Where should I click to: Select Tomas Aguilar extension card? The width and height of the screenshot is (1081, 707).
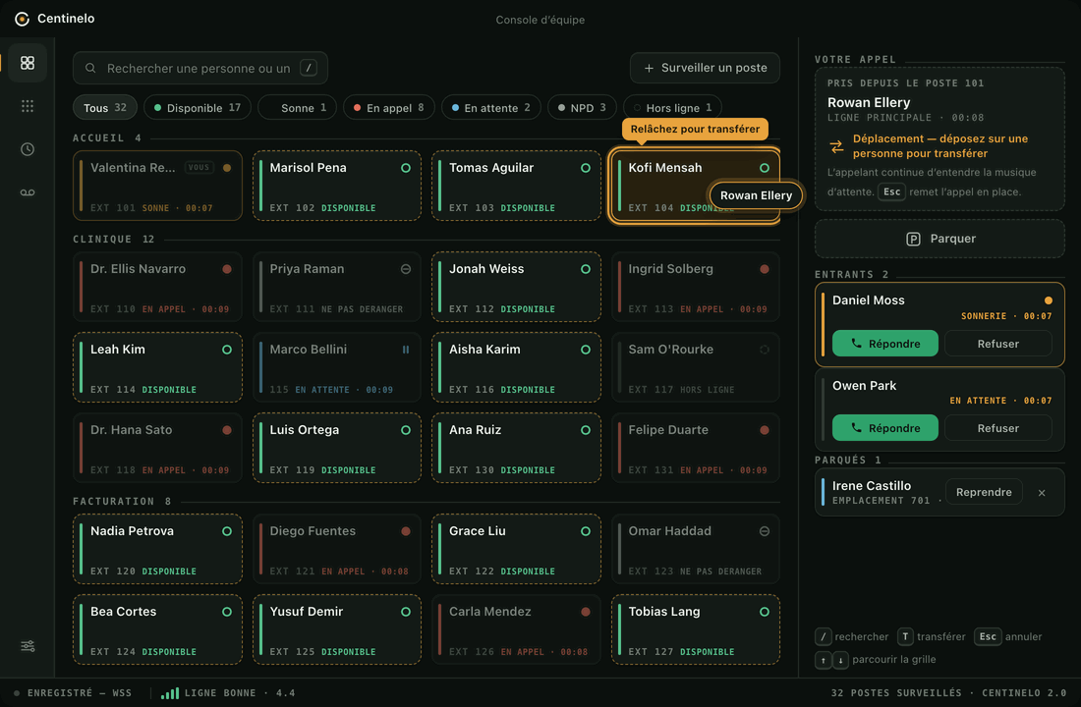516,186
